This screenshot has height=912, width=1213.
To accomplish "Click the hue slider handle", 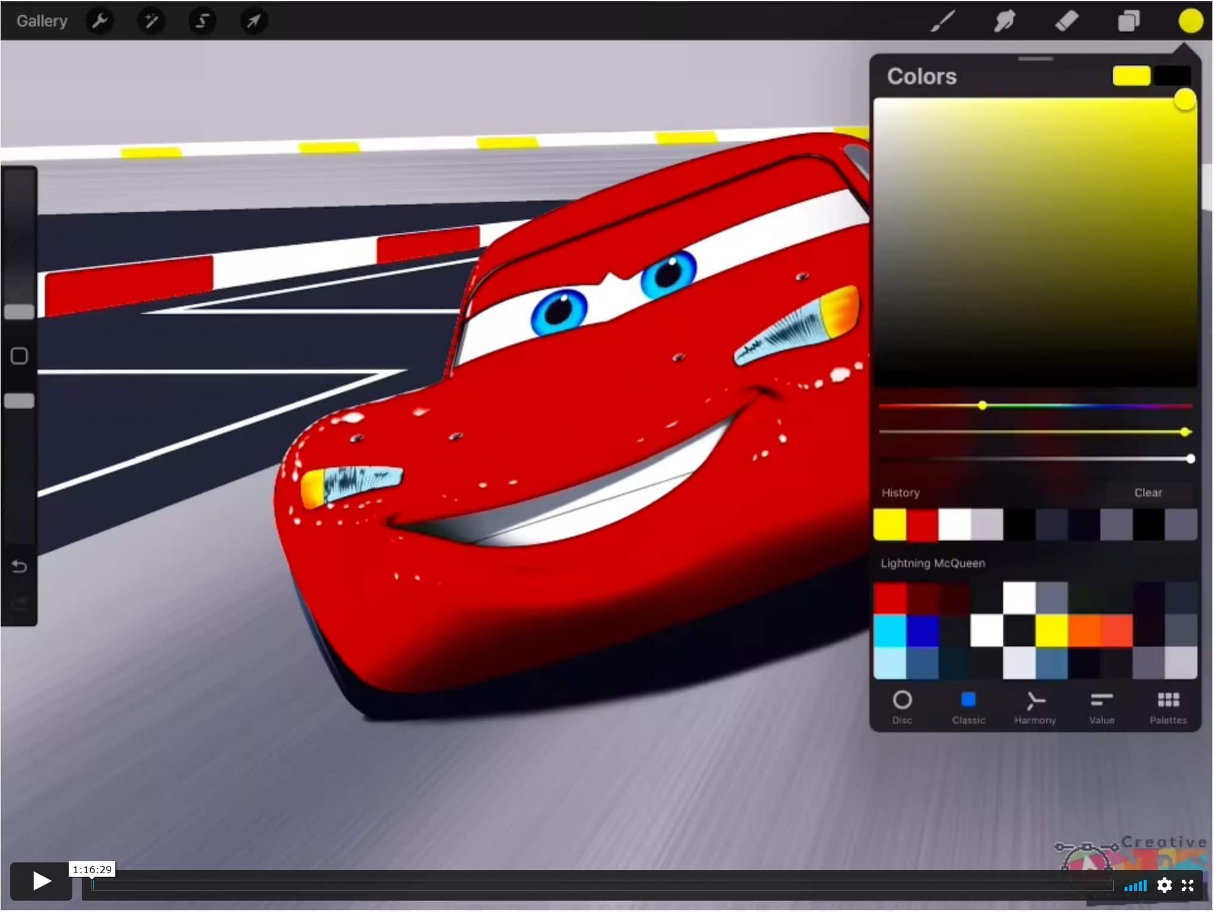I will pyautogui.click(x=982, y=406).
